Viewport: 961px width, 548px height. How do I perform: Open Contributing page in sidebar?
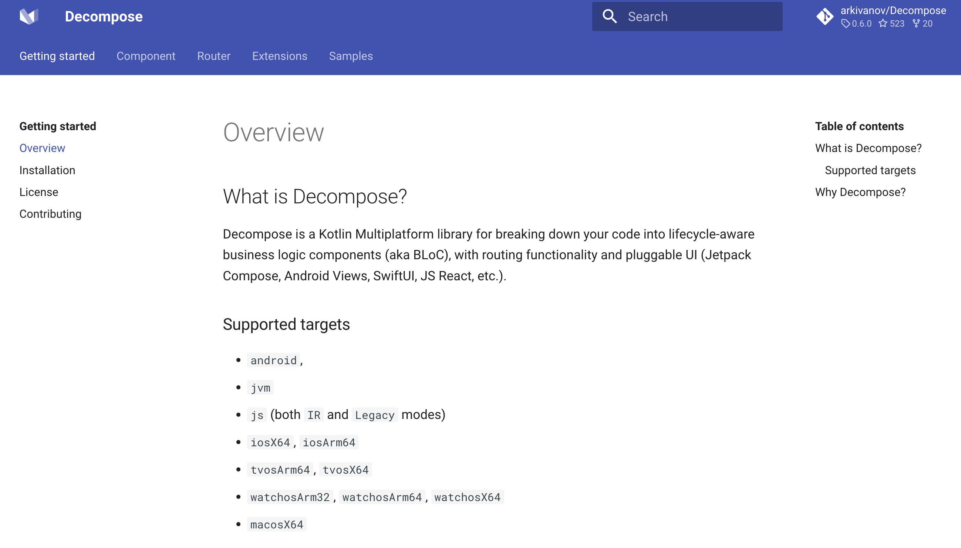(x=50, y=214)
